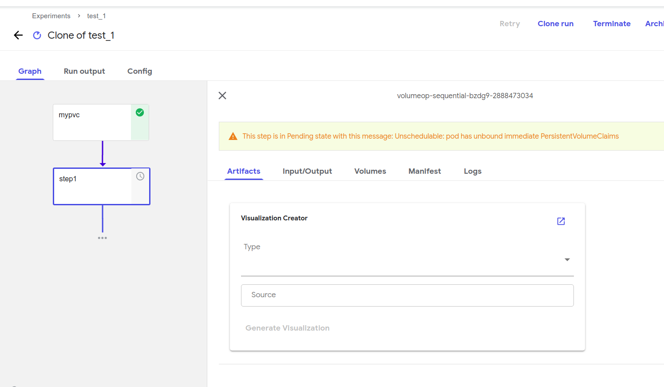The width and height of the screenshot is (664, 387).
Task: Click the Source input field
Action: click(x=407, y=295)
